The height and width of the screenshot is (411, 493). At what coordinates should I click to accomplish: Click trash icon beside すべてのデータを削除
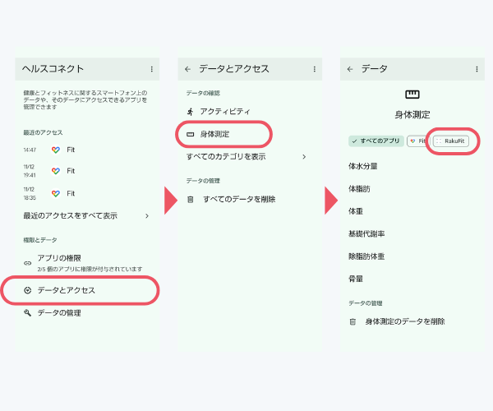pyautogui.click(x=191, y=200)
